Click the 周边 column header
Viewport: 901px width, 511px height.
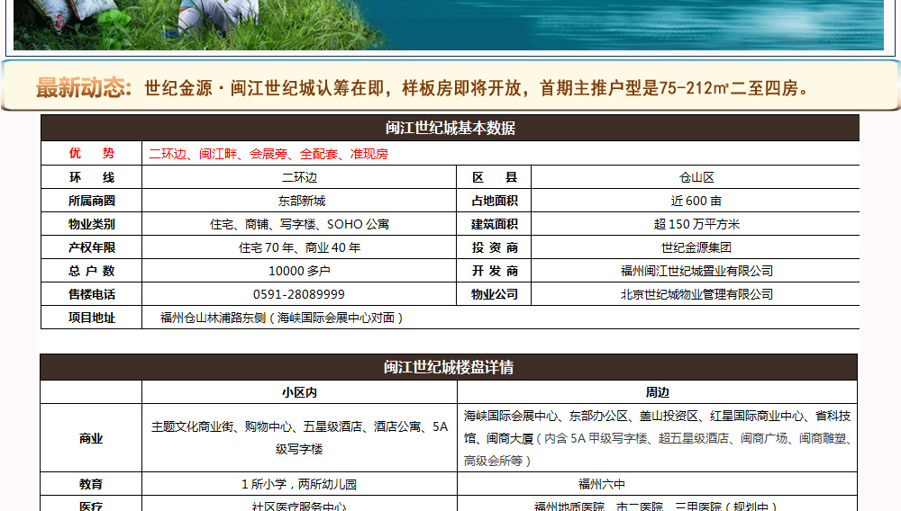[657, 392]
